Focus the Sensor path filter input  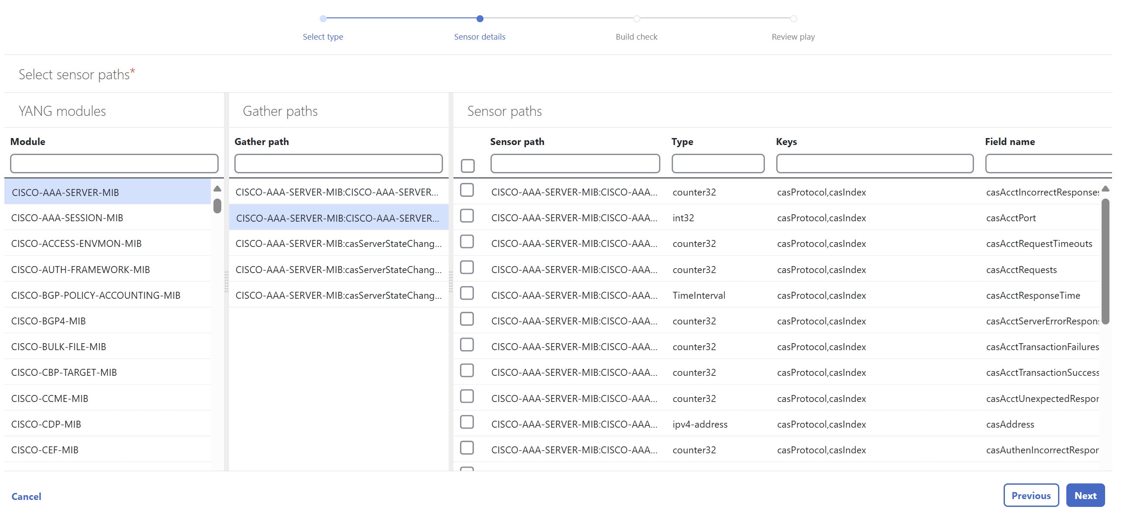[x=575, y=164]
